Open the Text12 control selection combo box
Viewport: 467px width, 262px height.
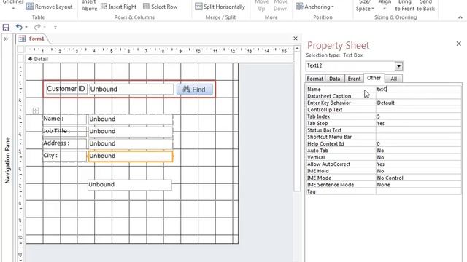coord(398,66)
